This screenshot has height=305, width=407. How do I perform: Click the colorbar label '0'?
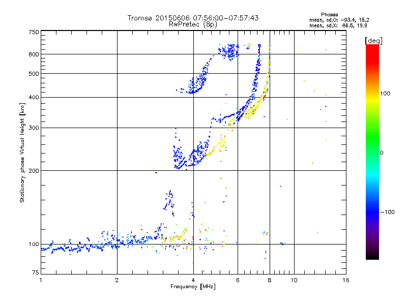(382, 152)
